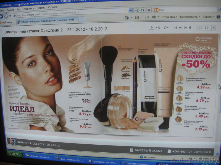Go to next catalogue page
Screen dimensions: 221x165
[x=185, y=28]
